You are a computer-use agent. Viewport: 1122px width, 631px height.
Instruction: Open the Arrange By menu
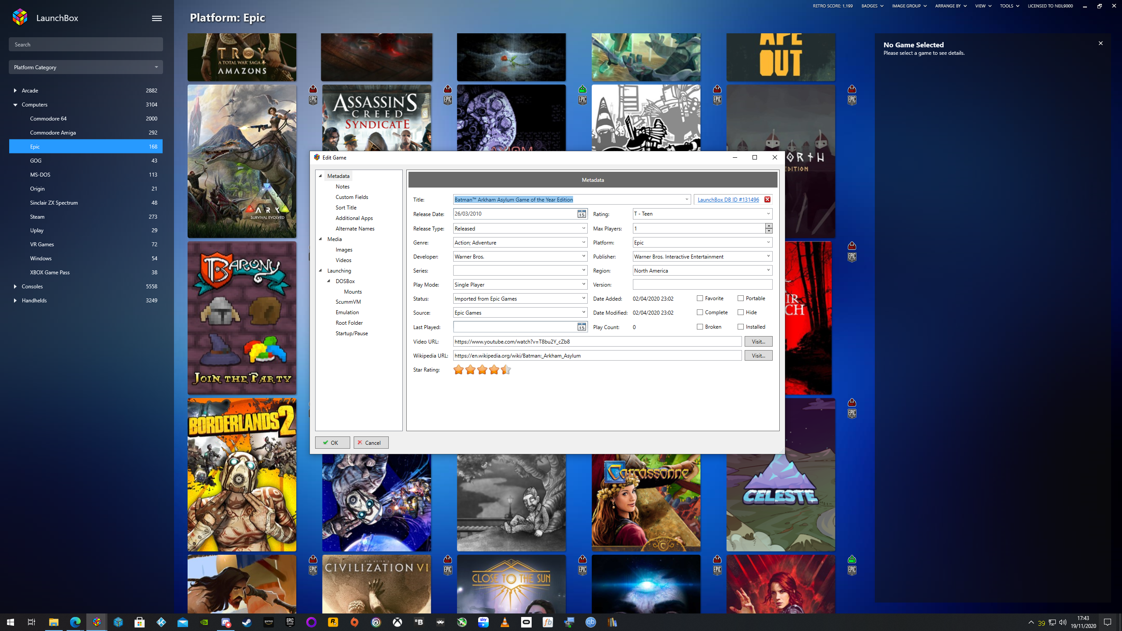click(951, 6)
